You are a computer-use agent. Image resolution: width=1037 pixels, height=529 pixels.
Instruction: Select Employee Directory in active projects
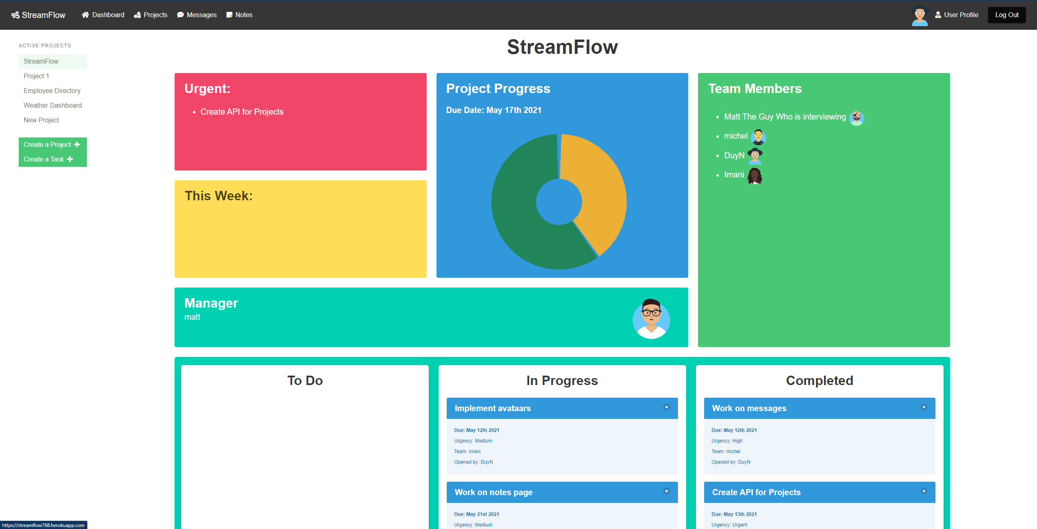coord(52,91)
